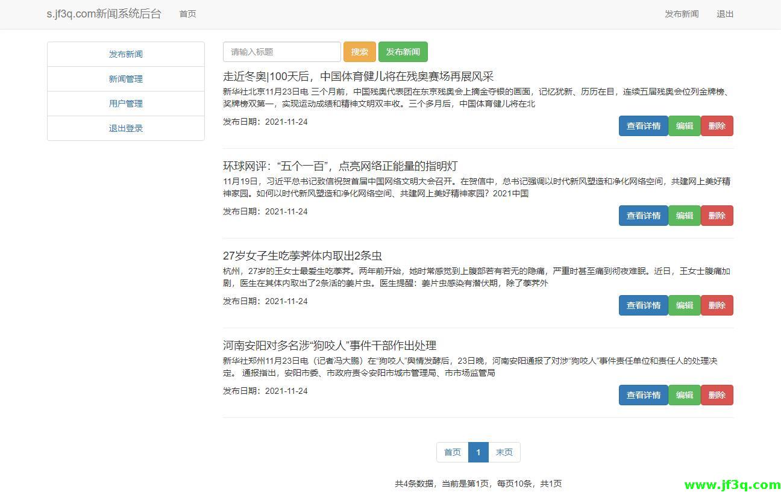Open the 走近冬奥 article title
This screenshot has width=781, height=495.
coord(357,76)
